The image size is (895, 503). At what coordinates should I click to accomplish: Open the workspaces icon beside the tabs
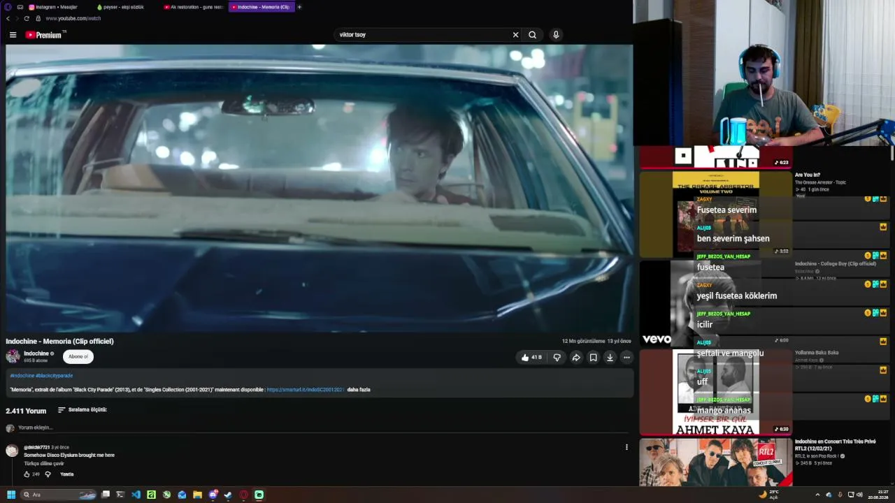pyautogui.click(x=20, y=7)
